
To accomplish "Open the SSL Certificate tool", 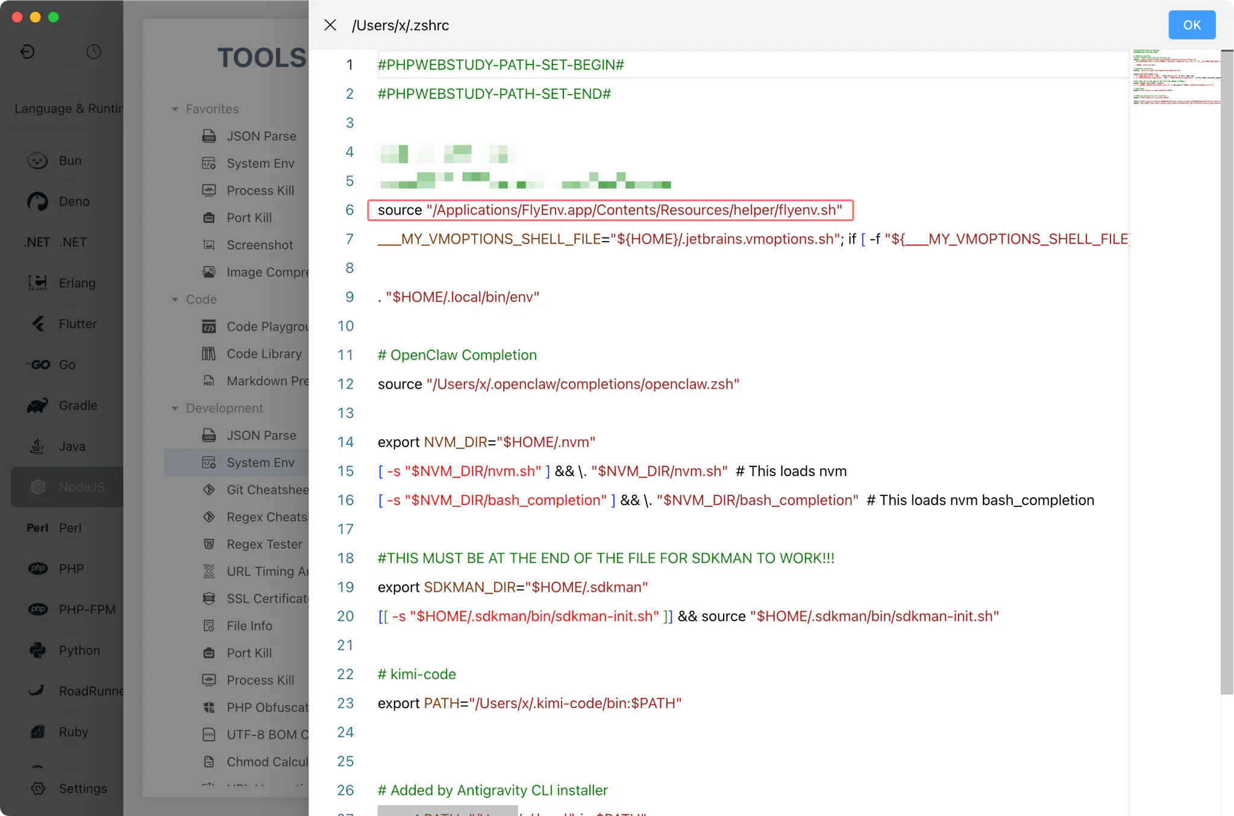I will (x=254, y=598).
